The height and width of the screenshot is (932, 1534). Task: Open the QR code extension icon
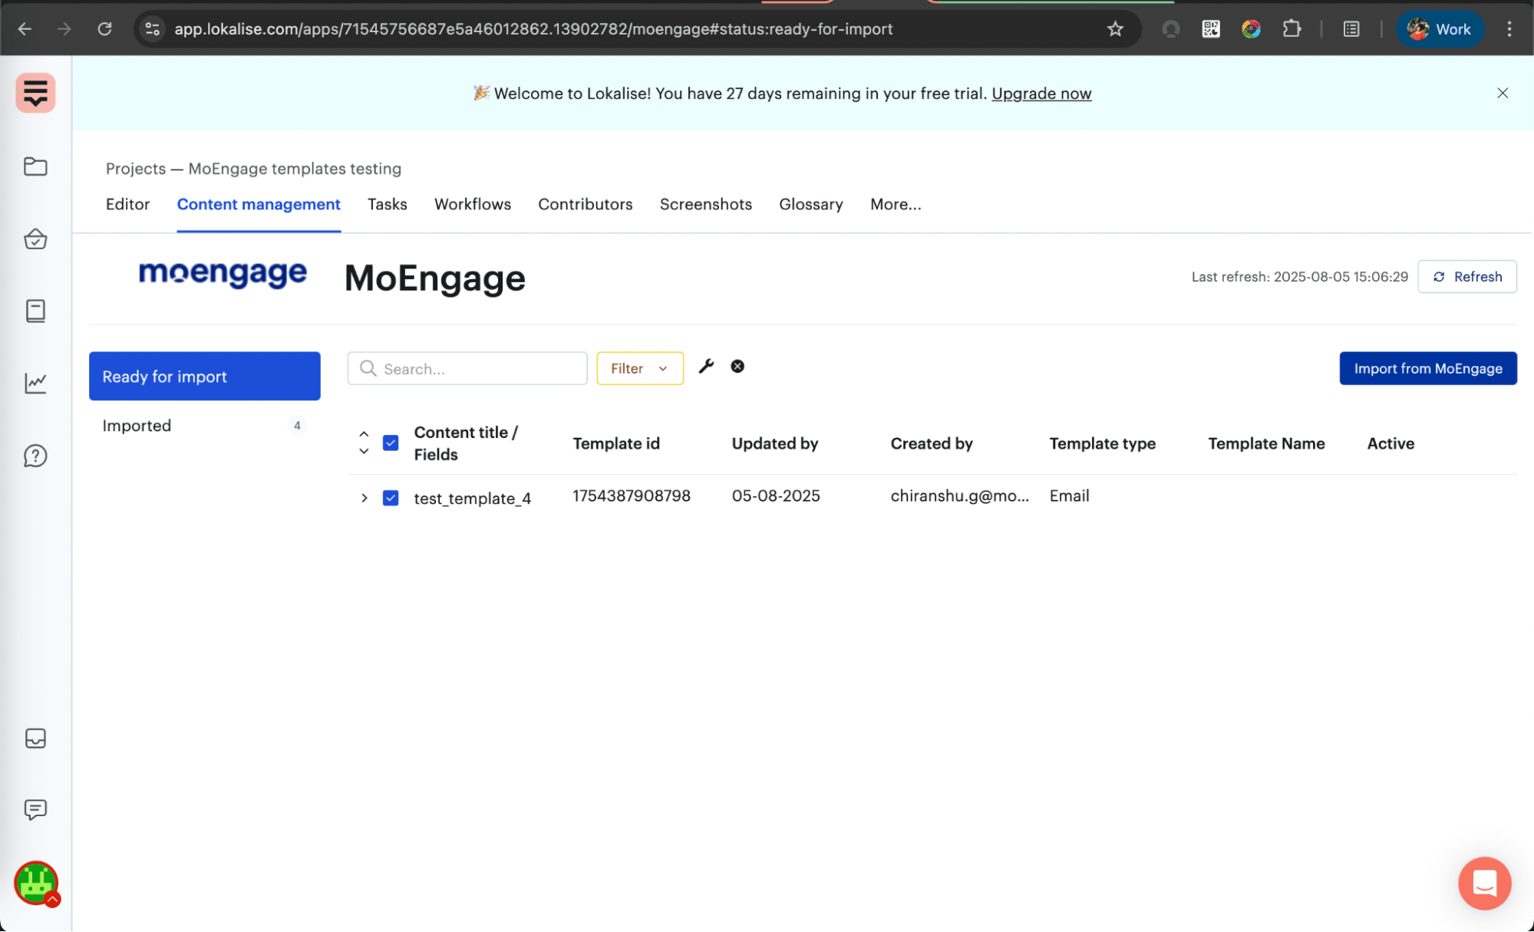click(x=1211, y=29)
